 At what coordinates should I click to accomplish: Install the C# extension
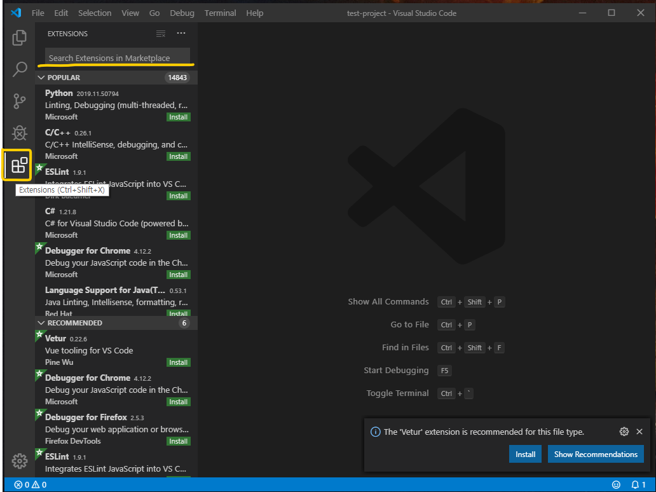click(x=178, y=235)
